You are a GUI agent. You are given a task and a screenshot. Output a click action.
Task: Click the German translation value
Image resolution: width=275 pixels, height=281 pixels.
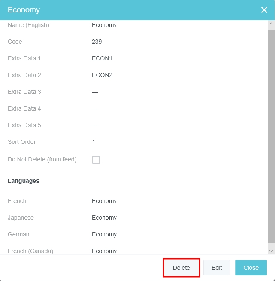coord(104,234)
